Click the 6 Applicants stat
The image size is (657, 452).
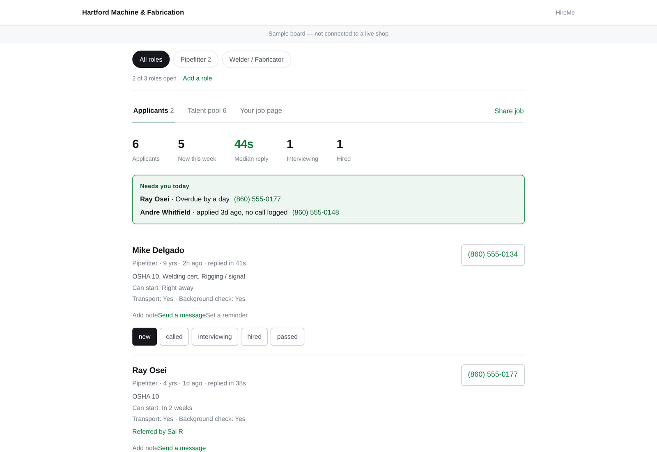pyautogui.click(x=146, y=150)
